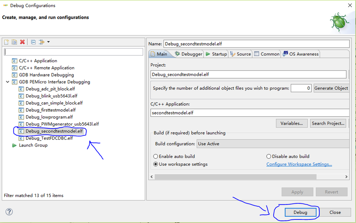This screenshot has width=356, height=223.
Task: Select C/C++ Remote Application configuration type
Action: 47,68
